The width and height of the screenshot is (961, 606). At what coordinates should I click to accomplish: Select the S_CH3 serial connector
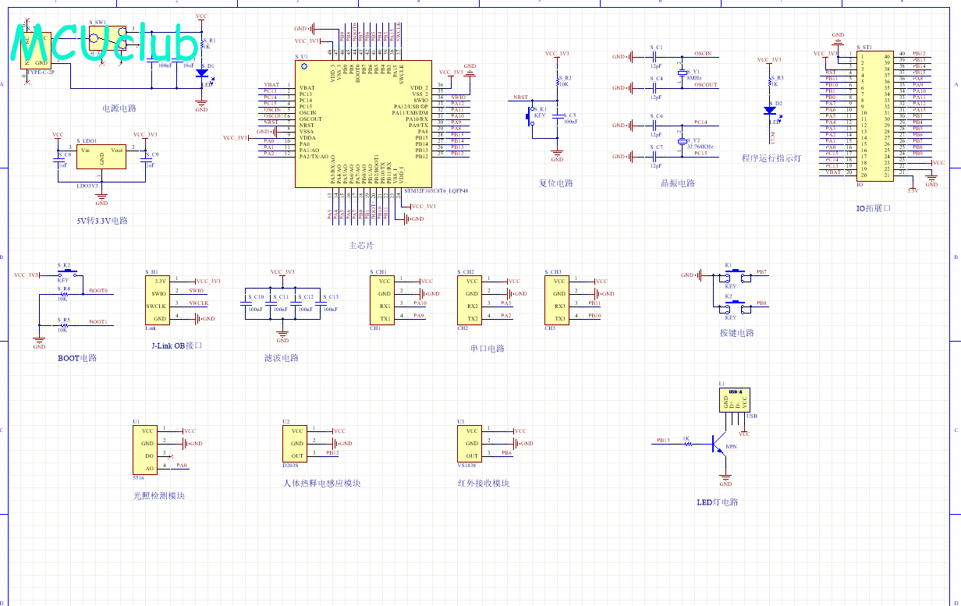click(x=556, y=299)
